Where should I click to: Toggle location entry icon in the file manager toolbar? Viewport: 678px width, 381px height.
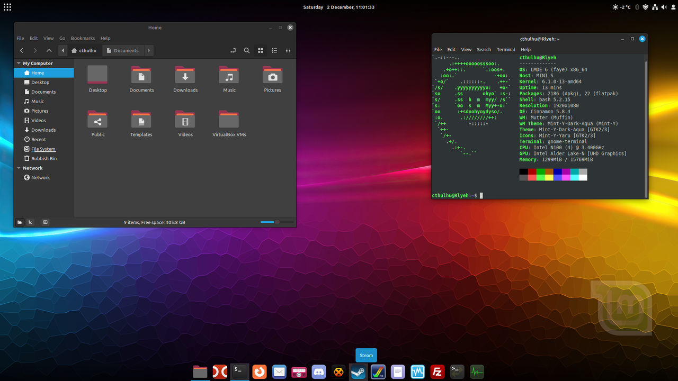(x=233, y=51)
